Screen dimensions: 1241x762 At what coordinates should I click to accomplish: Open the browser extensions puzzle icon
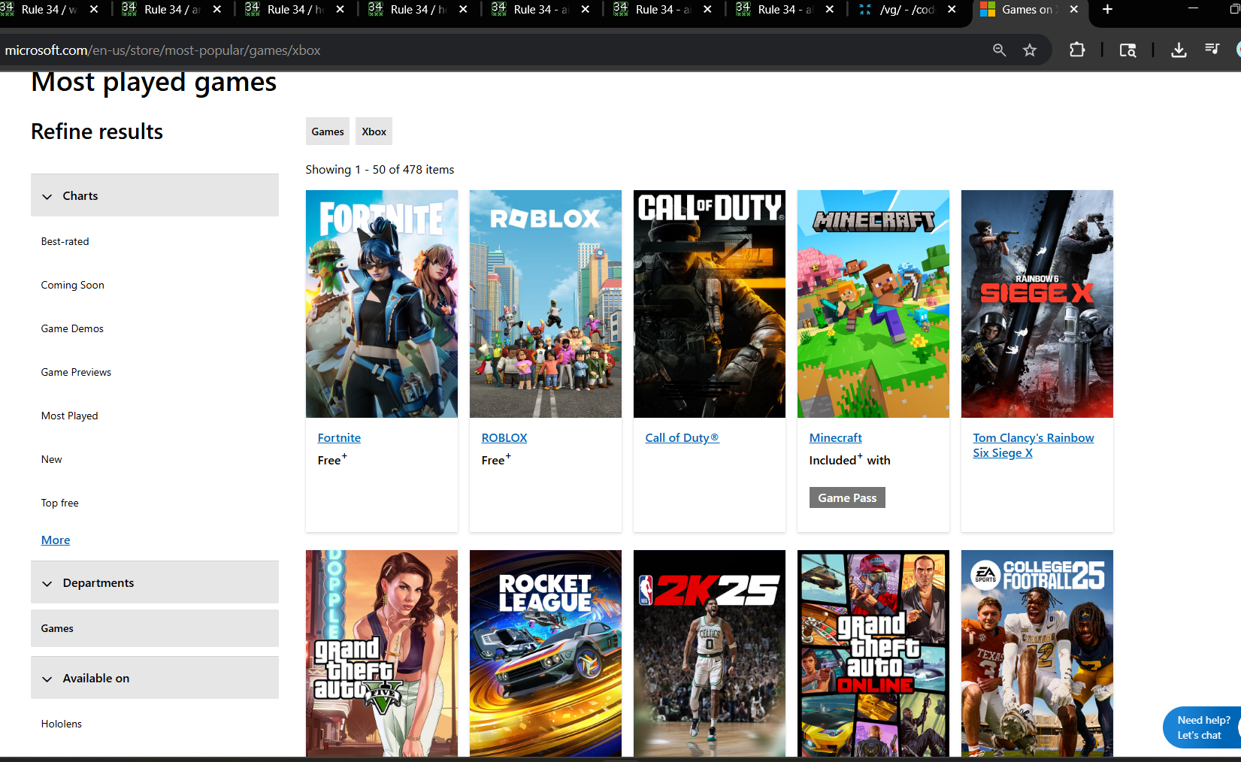[1077, 50]
